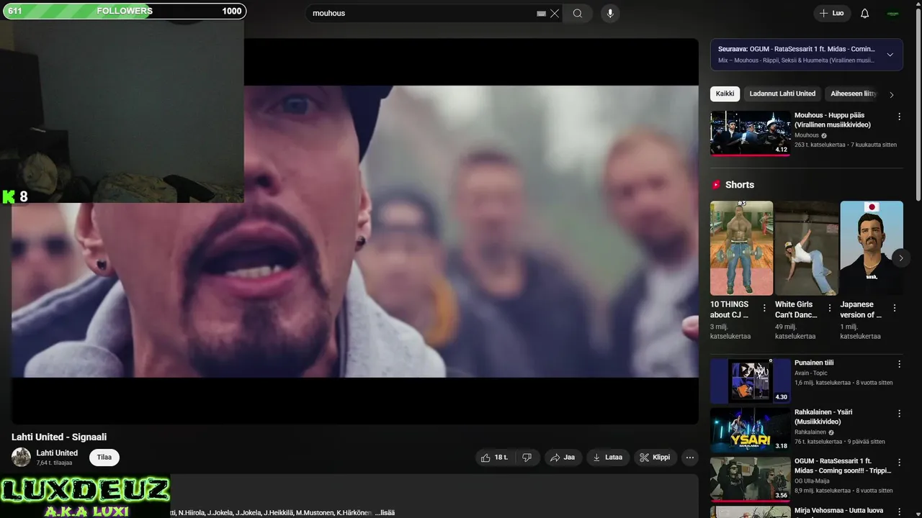922x518 pixels.
Task: Open options for White Girls Can't Dance short
Action: coord(829,308)
